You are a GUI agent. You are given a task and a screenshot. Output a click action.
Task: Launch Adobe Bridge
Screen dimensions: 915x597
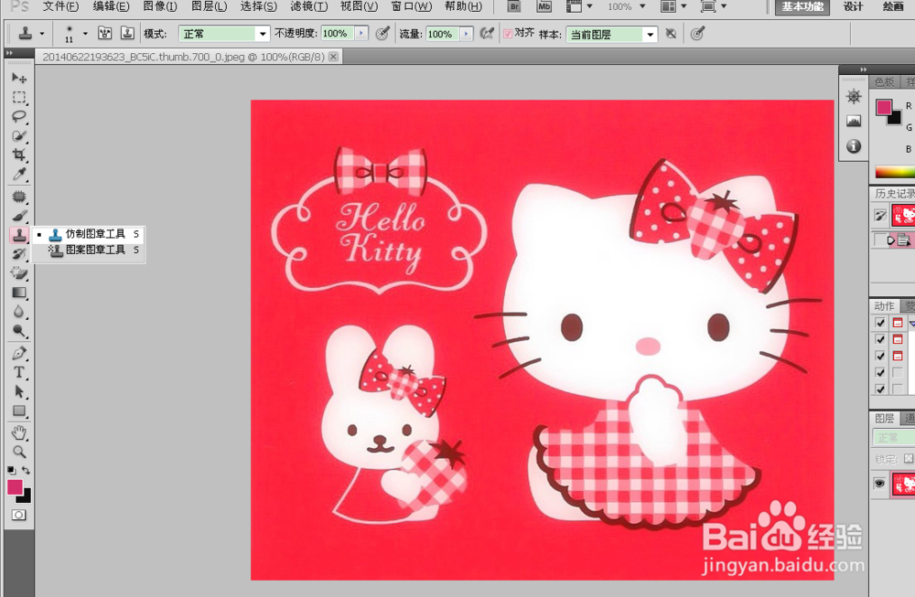[x=514, y=6]
